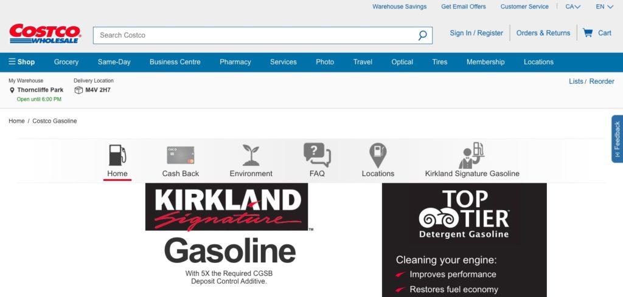Screen dimensions: 623x297
Task: Click the Home breadcrumb link
Action: 16,121
